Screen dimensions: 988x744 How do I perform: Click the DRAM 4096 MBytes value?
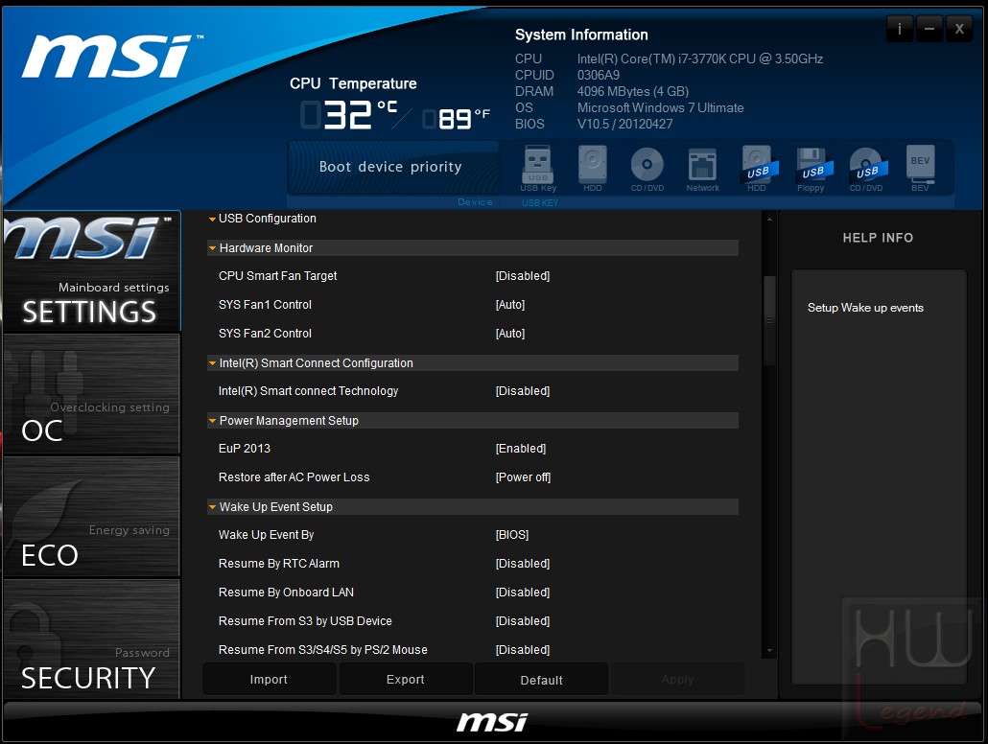point(633,91)
